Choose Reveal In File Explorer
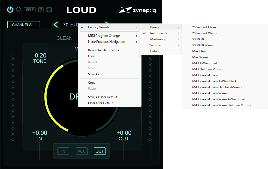 click(x=110, y=50)
